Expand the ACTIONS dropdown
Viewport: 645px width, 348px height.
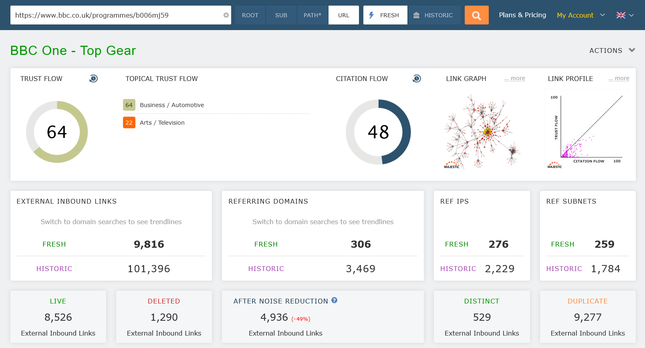[x=612, y=51]
